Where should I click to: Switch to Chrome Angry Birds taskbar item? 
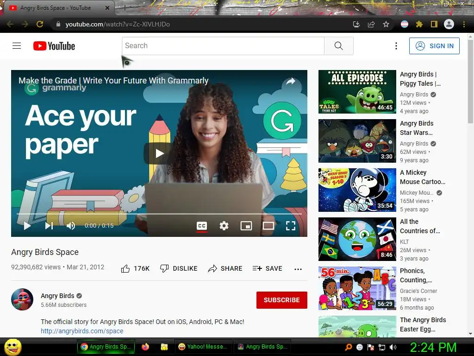tap(106, 347)
